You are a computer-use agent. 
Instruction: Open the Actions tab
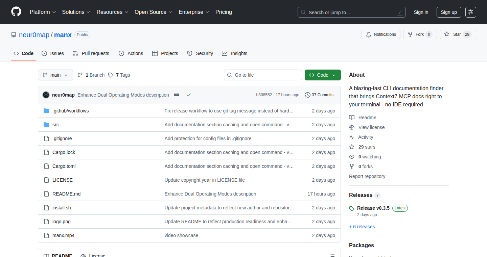[131, 53]
